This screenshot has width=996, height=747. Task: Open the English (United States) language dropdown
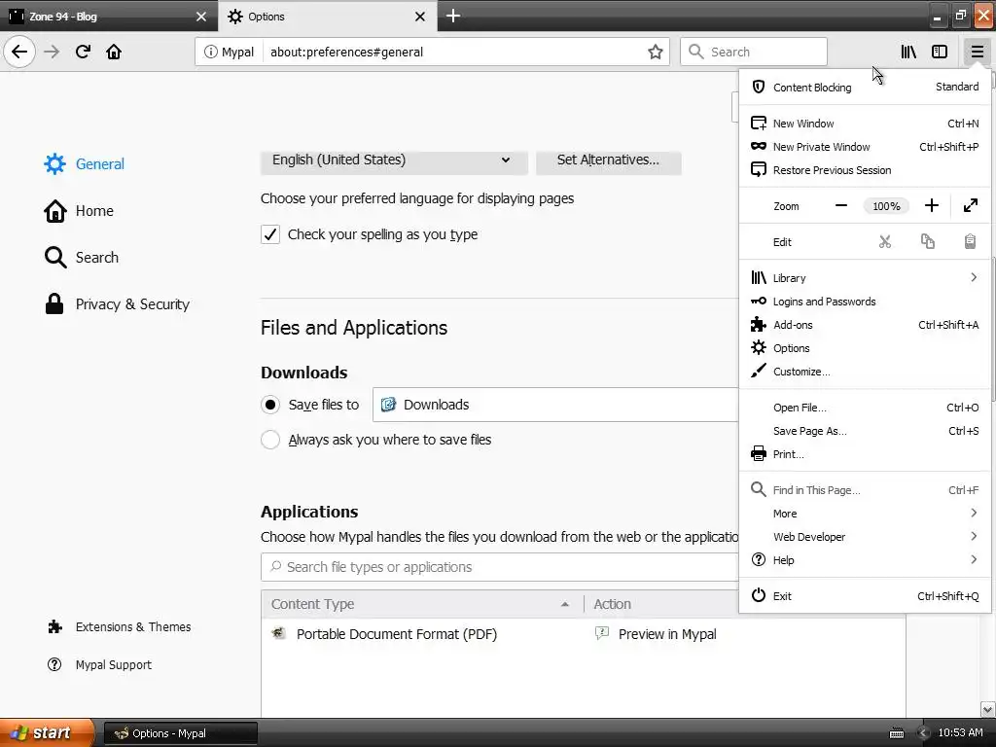tap(394, 160)
